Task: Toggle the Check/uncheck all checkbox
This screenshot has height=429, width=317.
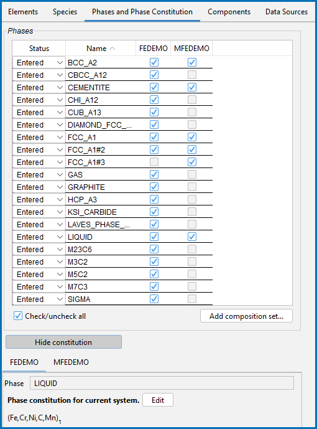Action: [18, 316]
